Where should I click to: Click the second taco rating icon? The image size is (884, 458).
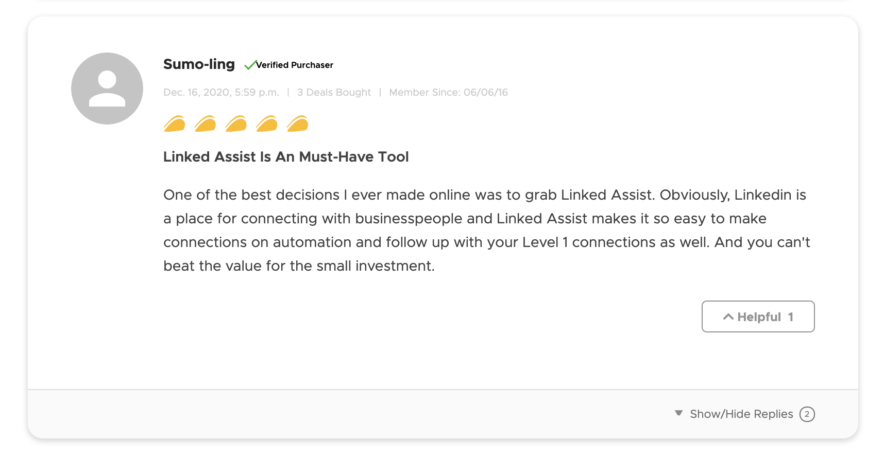(206, 124)
